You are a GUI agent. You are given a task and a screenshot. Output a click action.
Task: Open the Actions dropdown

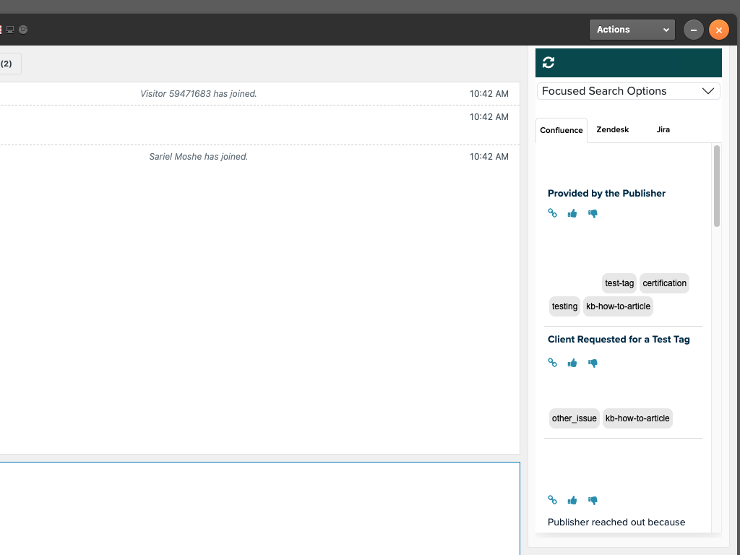click(632, 30)
